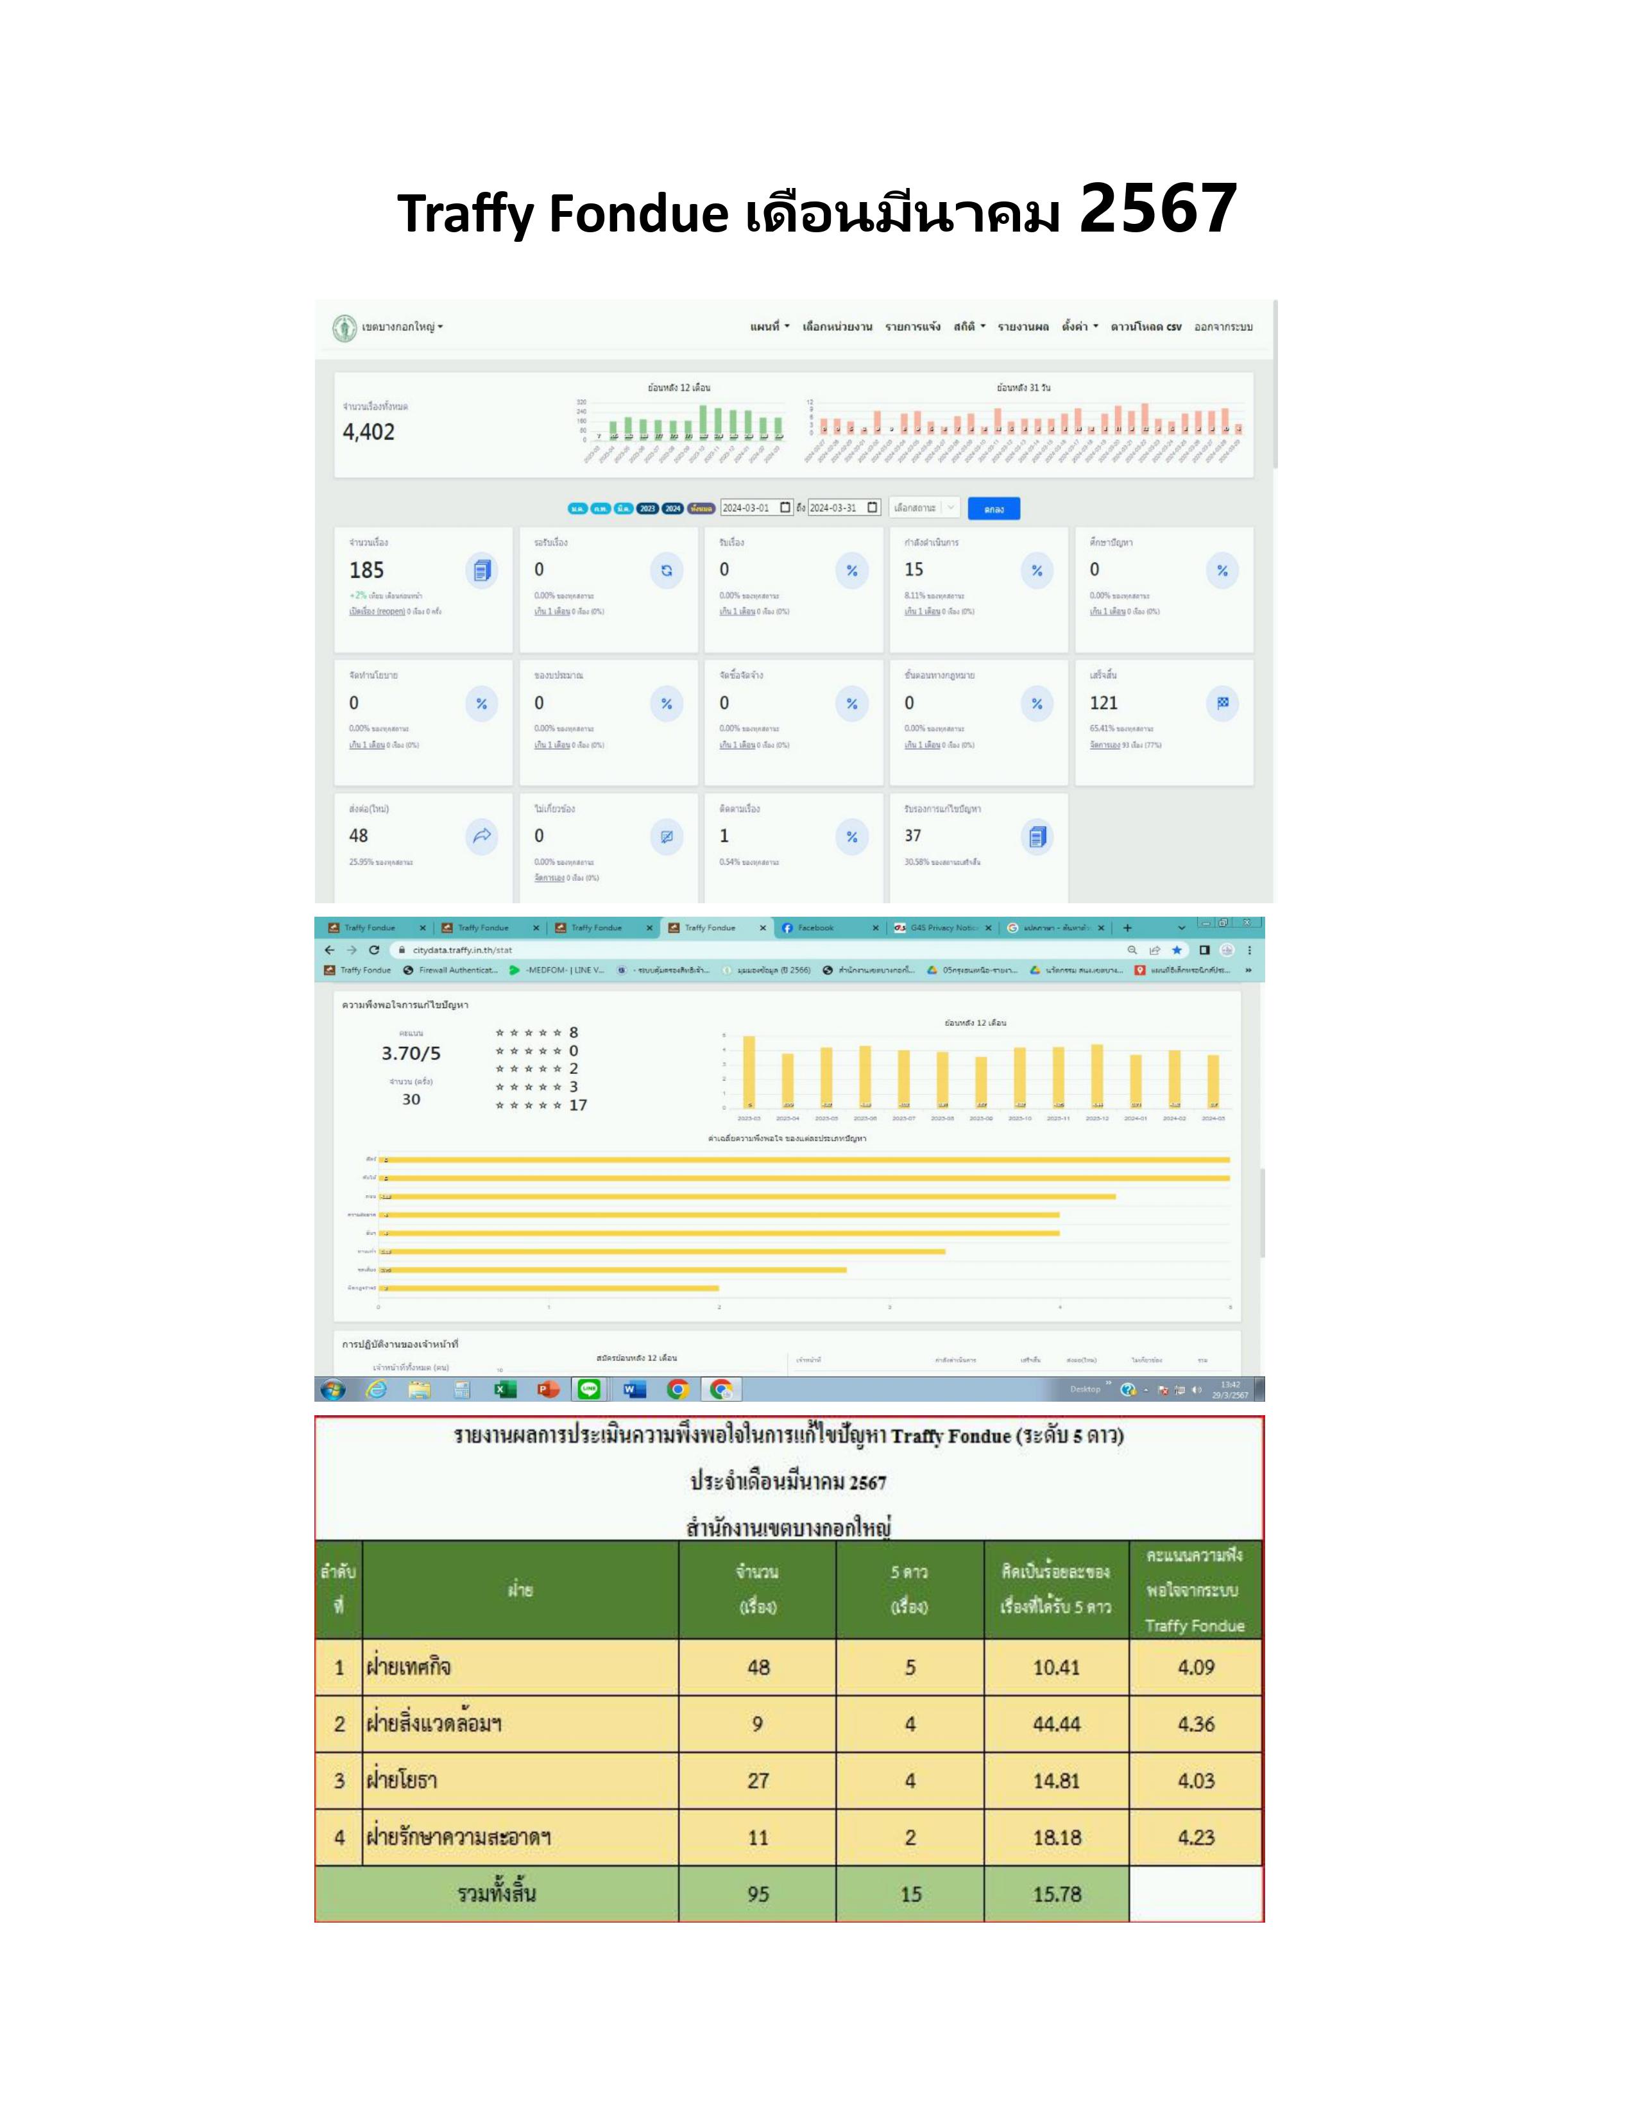Open the Firewall Authenticat... bookmark
The width and height of the screenshot is (1636, 2117).
(x=450, y=969)
